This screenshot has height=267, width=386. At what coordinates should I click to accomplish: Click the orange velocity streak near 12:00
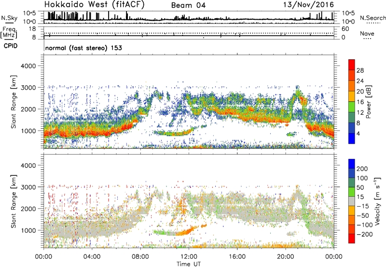[x=188, y=231]
